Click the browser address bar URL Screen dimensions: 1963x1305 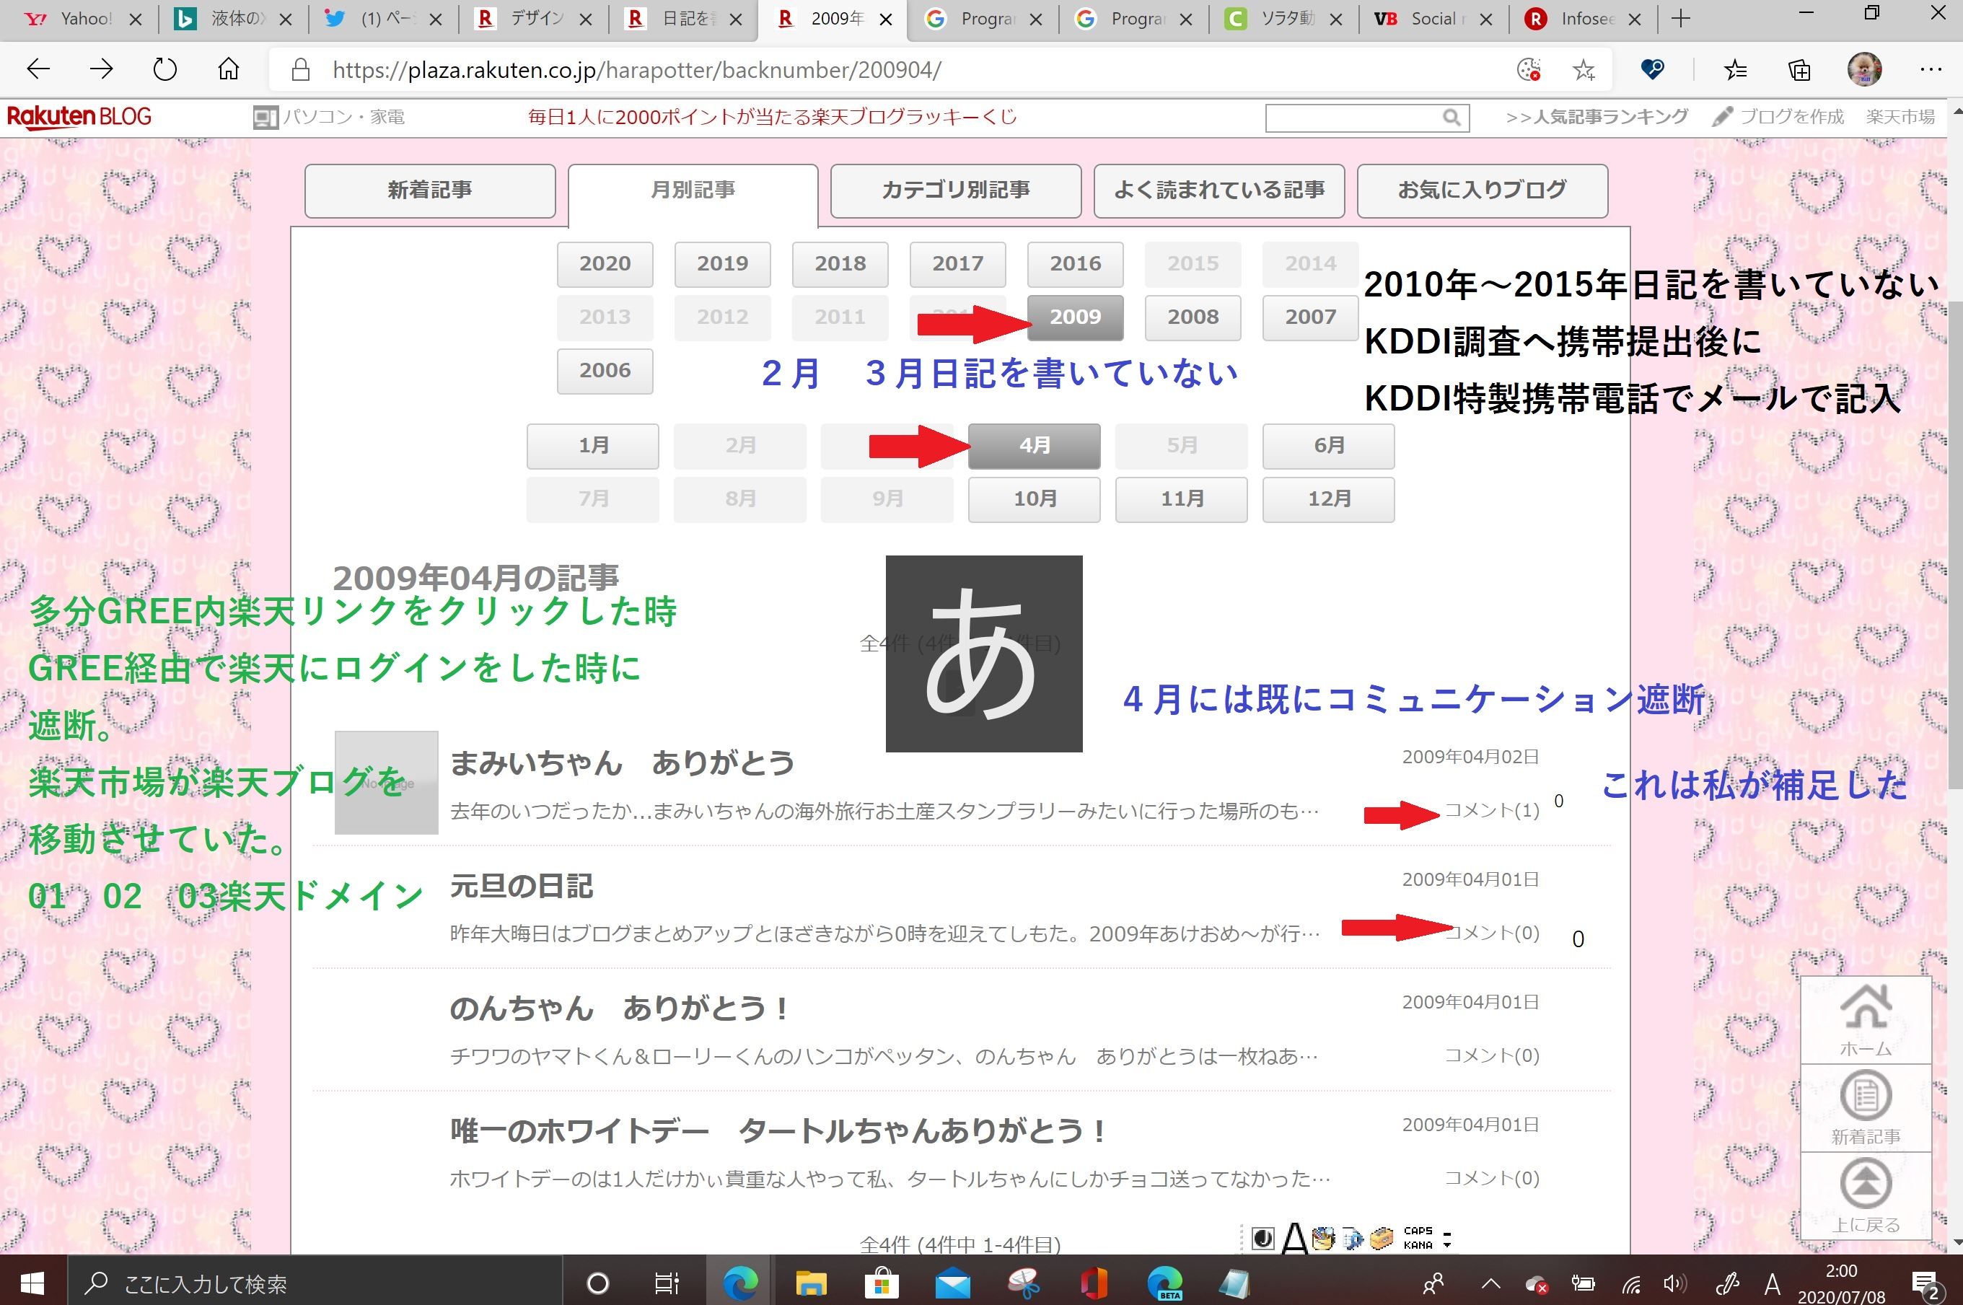636,70
